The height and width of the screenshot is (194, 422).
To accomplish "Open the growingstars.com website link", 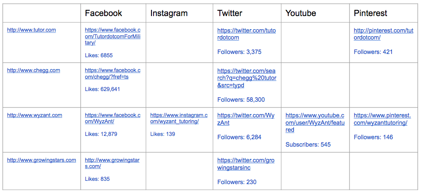I will (x=42, y=160).
